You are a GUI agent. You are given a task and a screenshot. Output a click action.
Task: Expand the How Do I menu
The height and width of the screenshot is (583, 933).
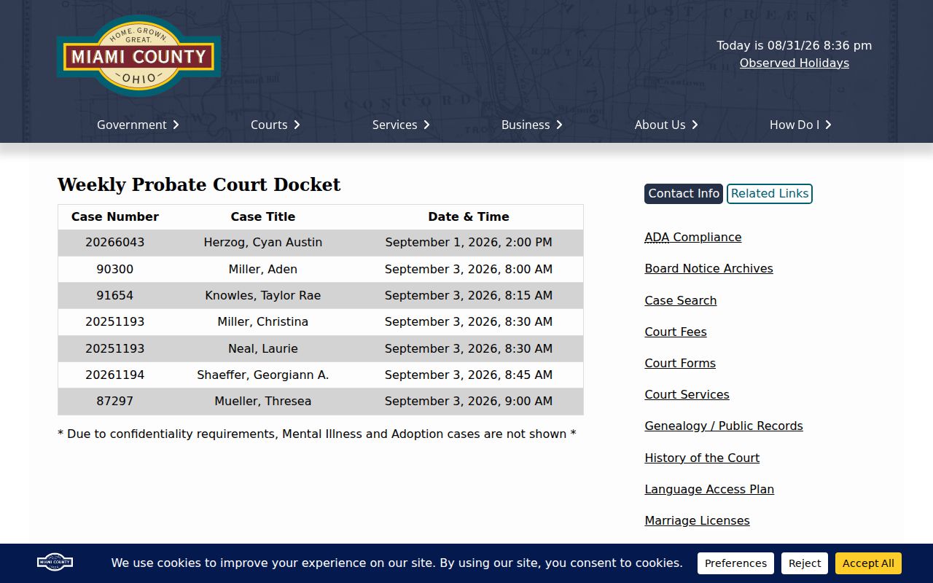(x=800, y=125)
